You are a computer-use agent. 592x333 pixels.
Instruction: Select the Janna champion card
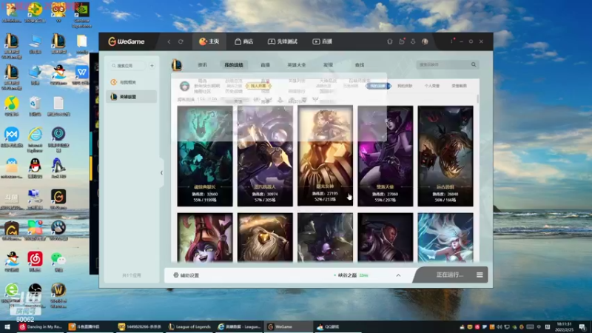point(445,238)
